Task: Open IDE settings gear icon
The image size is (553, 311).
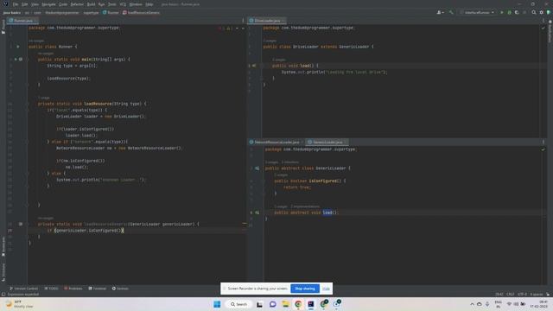Action: click(x=542, y=12)
